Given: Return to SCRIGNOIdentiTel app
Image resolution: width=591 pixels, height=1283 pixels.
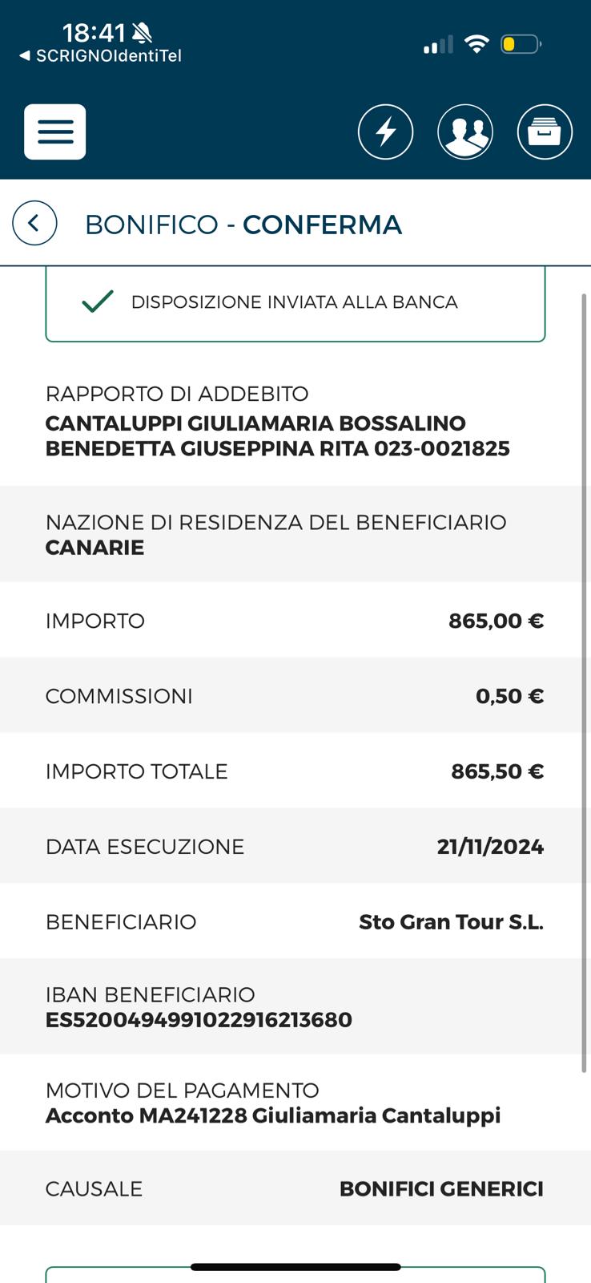Looking at the screenshot, I should coord(101,56).
